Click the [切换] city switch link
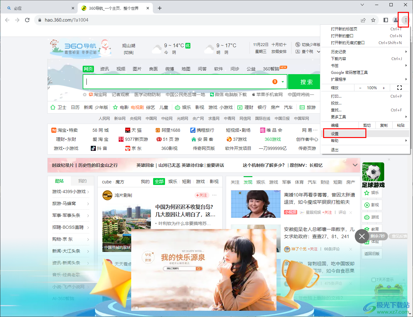The width and height of the screenshot is (413, 317). 129,52
